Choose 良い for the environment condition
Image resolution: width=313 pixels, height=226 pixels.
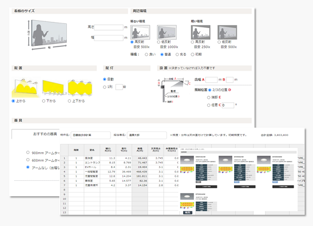(147, 53)
